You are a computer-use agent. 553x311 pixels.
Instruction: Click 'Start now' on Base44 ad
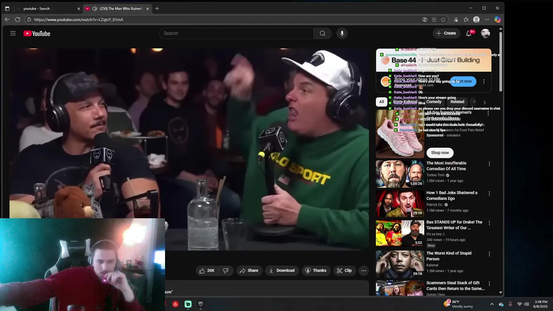tap(463, 81)
